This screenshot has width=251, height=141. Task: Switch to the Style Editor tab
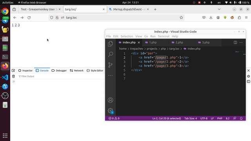click(x=95, y=70)
